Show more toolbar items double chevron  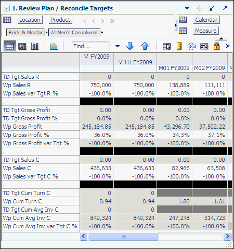point(228,46)
